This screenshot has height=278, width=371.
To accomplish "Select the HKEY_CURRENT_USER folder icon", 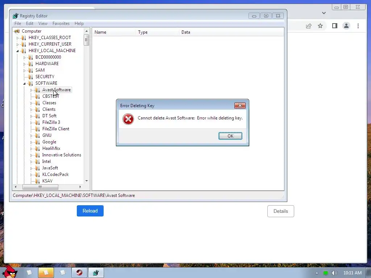I will [x=24, y=44].
